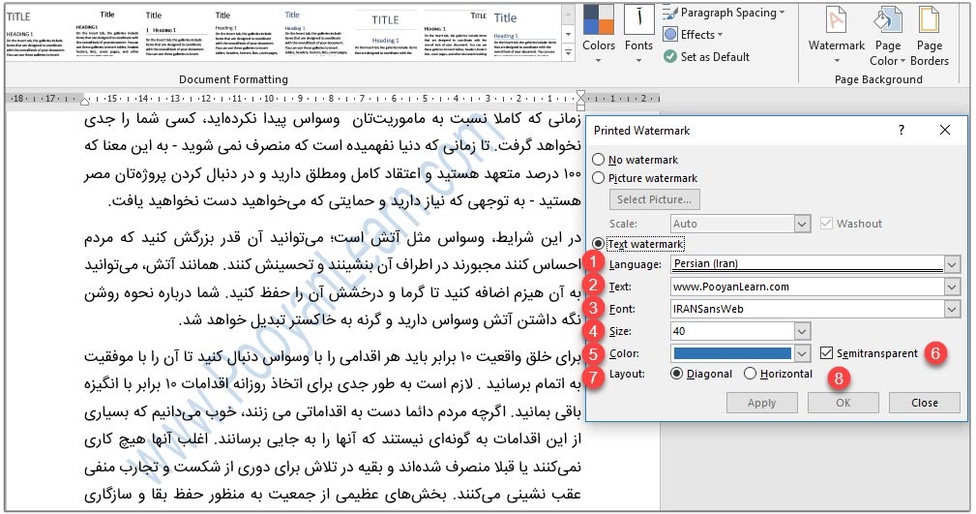
Task: Click the blue watermark Color swatch
Action: click(732, 353)
